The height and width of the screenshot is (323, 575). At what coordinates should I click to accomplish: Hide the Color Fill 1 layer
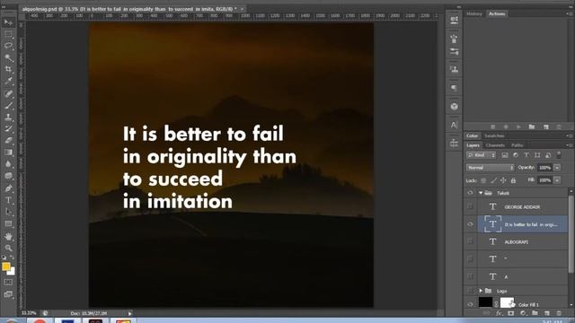pyautogui.click(x=470, y=304)
